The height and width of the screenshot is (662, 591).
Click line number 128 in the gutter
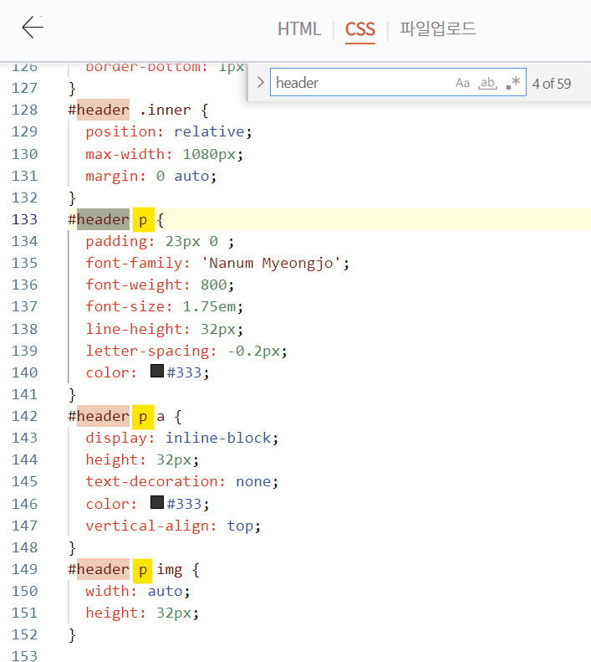coord(25,110)
